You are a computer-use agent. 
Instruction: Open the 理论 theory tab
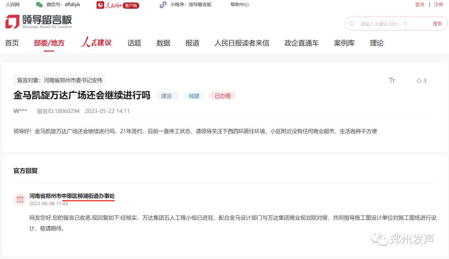pos(377,43)
